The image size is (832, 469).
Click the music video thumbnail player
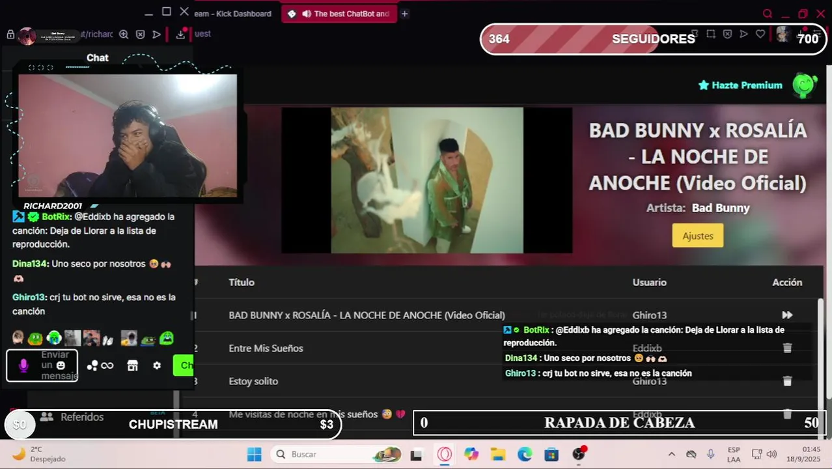click(x=427, y=180)
